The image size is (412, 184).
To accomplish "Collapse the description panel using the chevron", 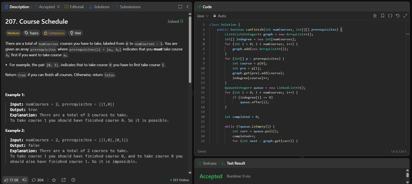I will click(x=187, y=7).
